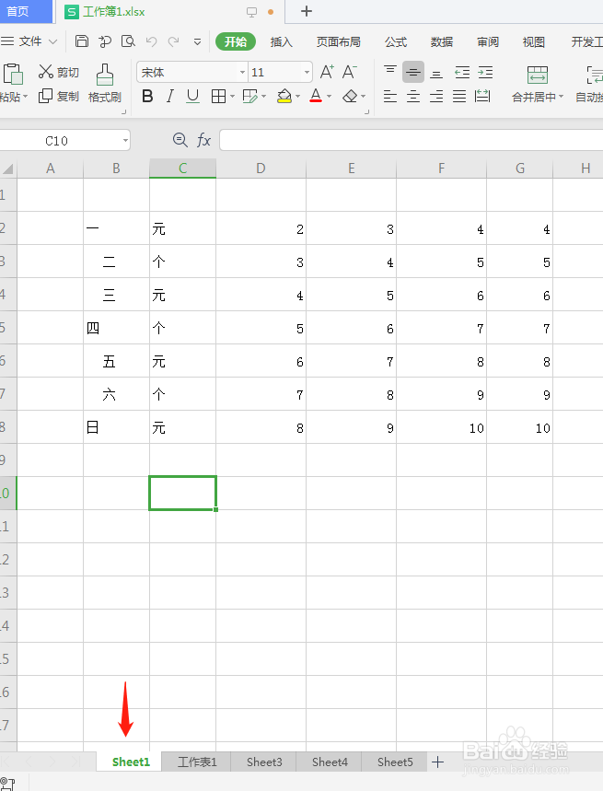Screen dimensions: 603x791
Task: Click the Undo arrow icon
Action: 151,41
